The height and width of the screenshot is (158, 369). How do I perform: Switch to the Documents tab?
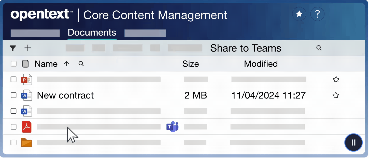click(x=92, y=33)
